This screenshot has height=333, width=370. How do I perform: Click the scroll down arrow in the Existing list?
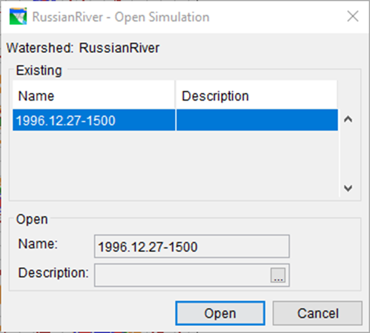pyautogui.click(x=348, y=188)
